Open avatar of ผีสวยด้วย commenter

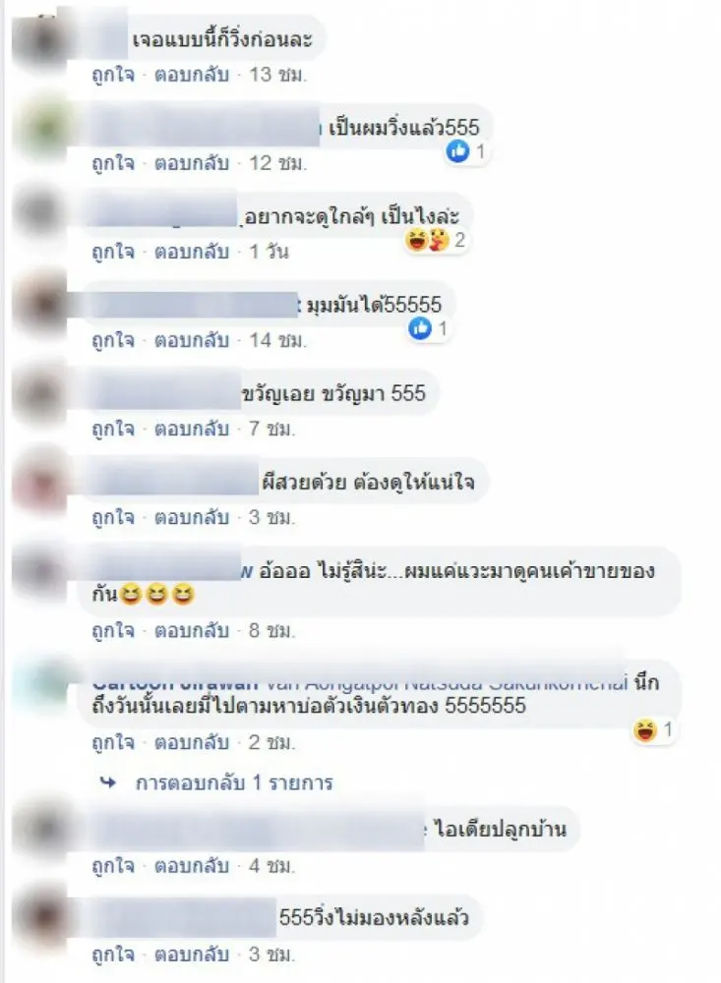click(40, 484)
